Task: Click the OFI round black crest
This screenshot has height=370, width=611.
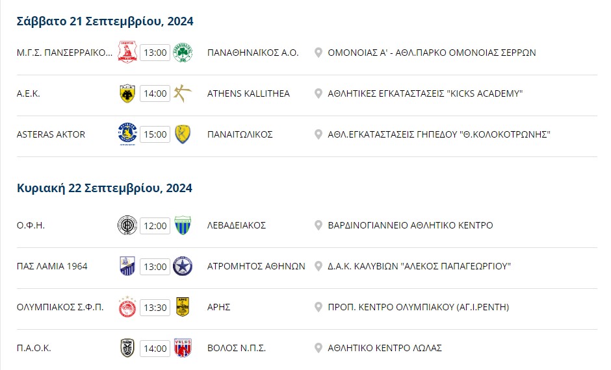Action: coord(127,225)
